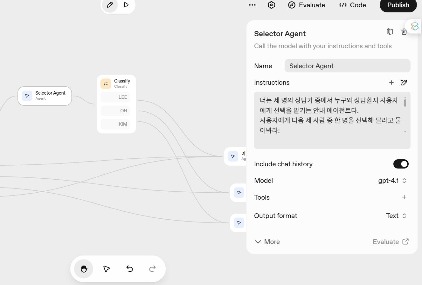Add a tool with the Tools plus icon
This screenshot has width=422, height=285.
point(404,197)
